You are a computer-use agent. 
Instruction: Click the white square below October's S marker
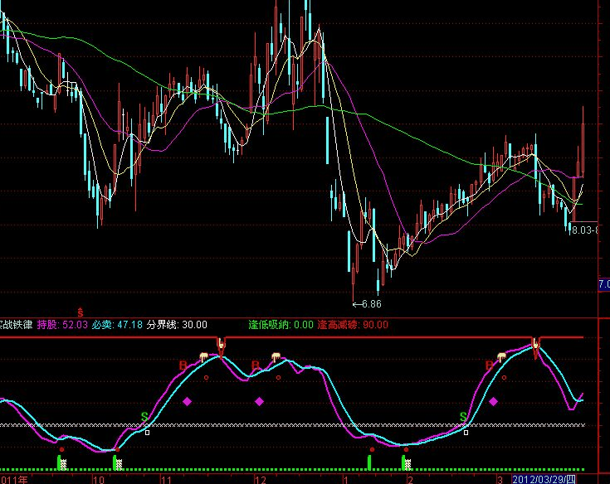tap(147, 433)
